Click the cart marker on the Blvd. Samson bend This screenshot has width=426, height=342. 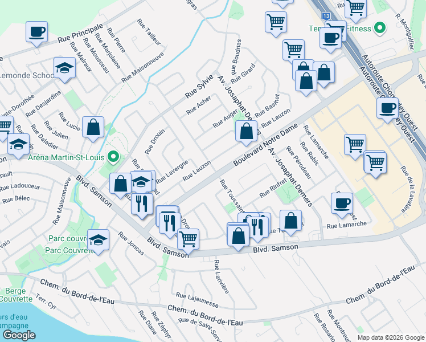tap(188, 240)
